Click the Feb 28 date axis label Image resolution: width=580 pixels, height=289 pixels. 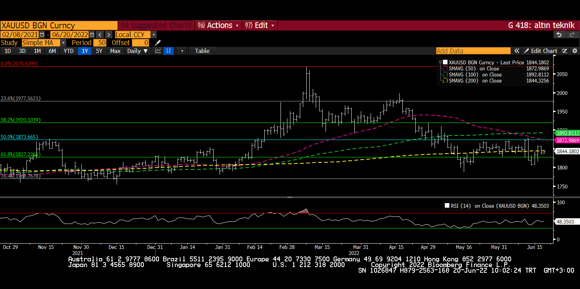click(x=287, y=247)
